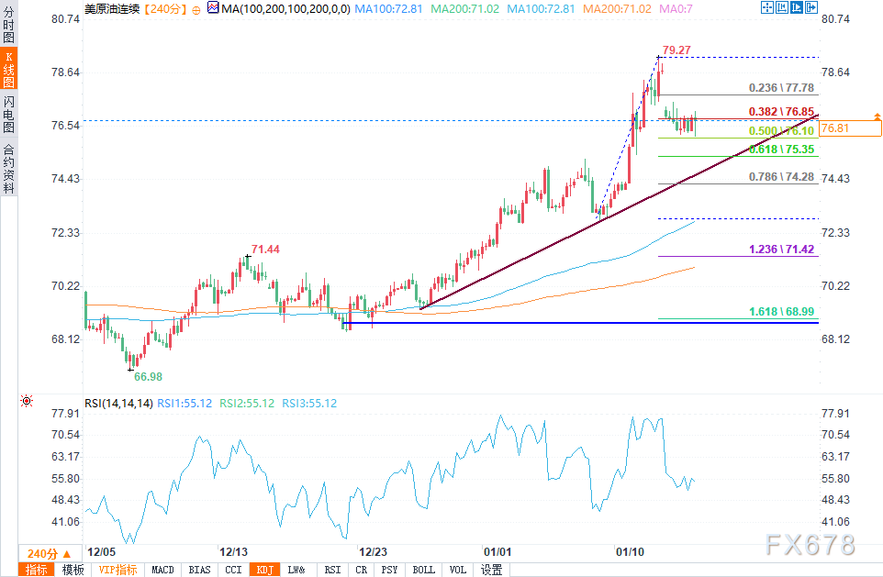Click the MA indicator icon before MA(100,200...)

point(213,7)
